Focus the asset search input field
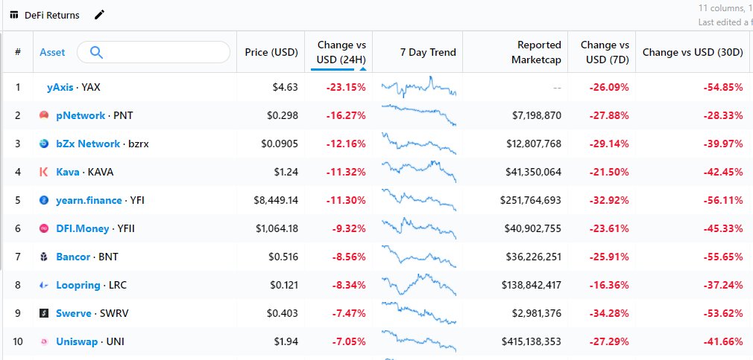This screenshot has height=360, width=753. pyautogui.click(x=154, y=52)
